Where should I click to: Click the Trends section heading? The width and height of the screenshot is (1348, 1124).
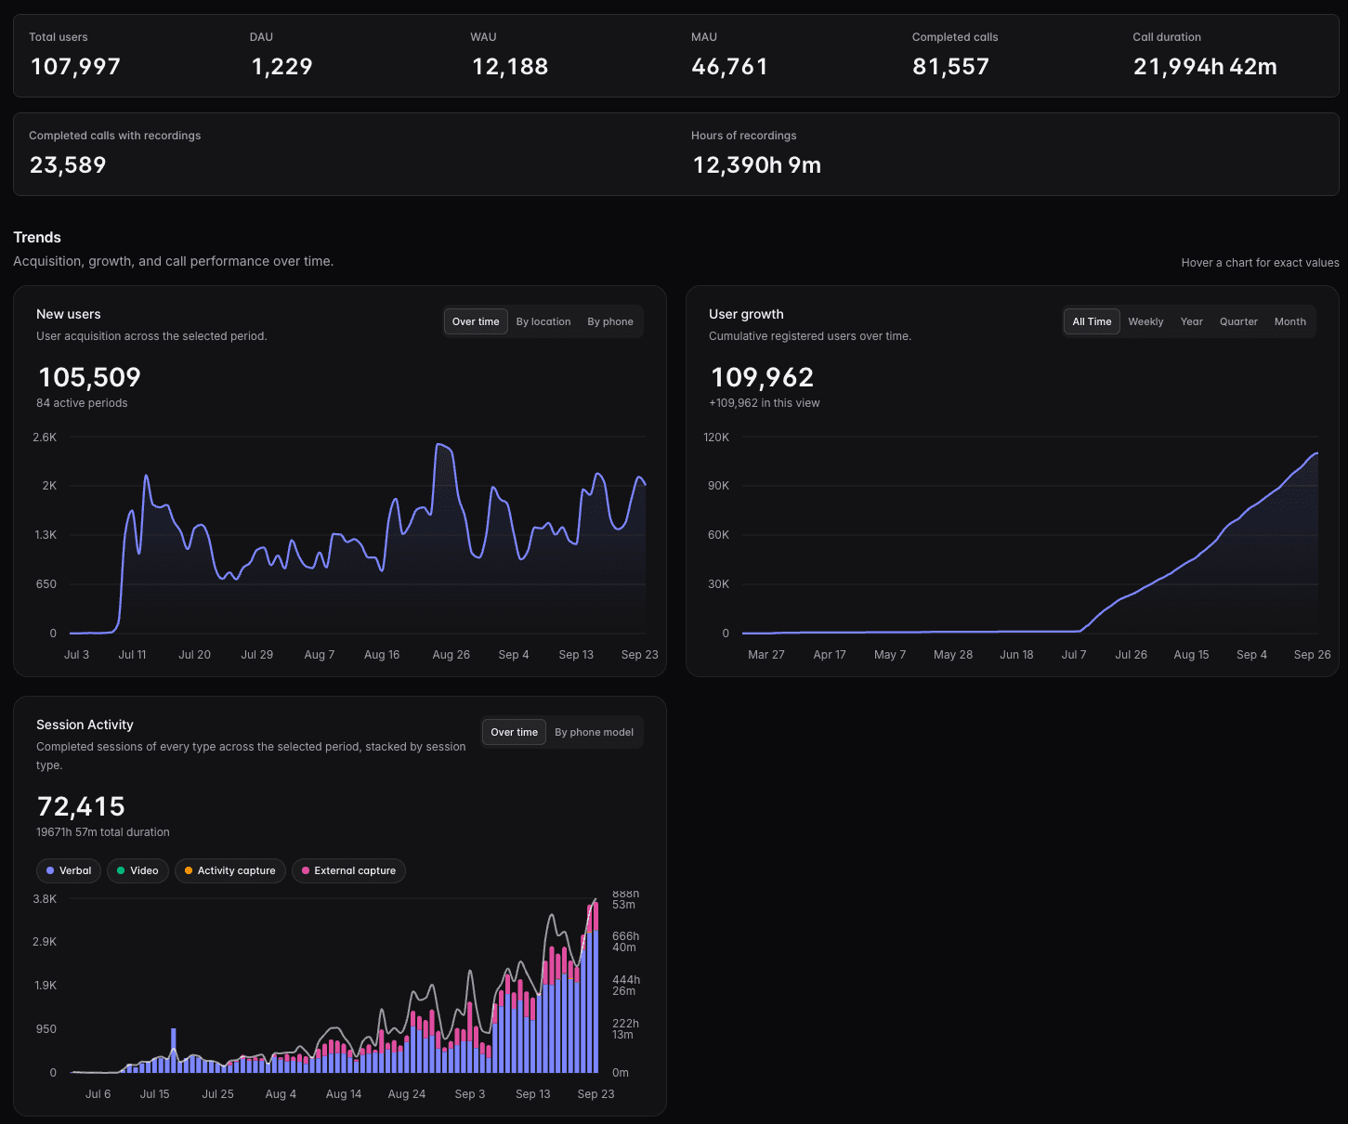[x=37, y=238]
